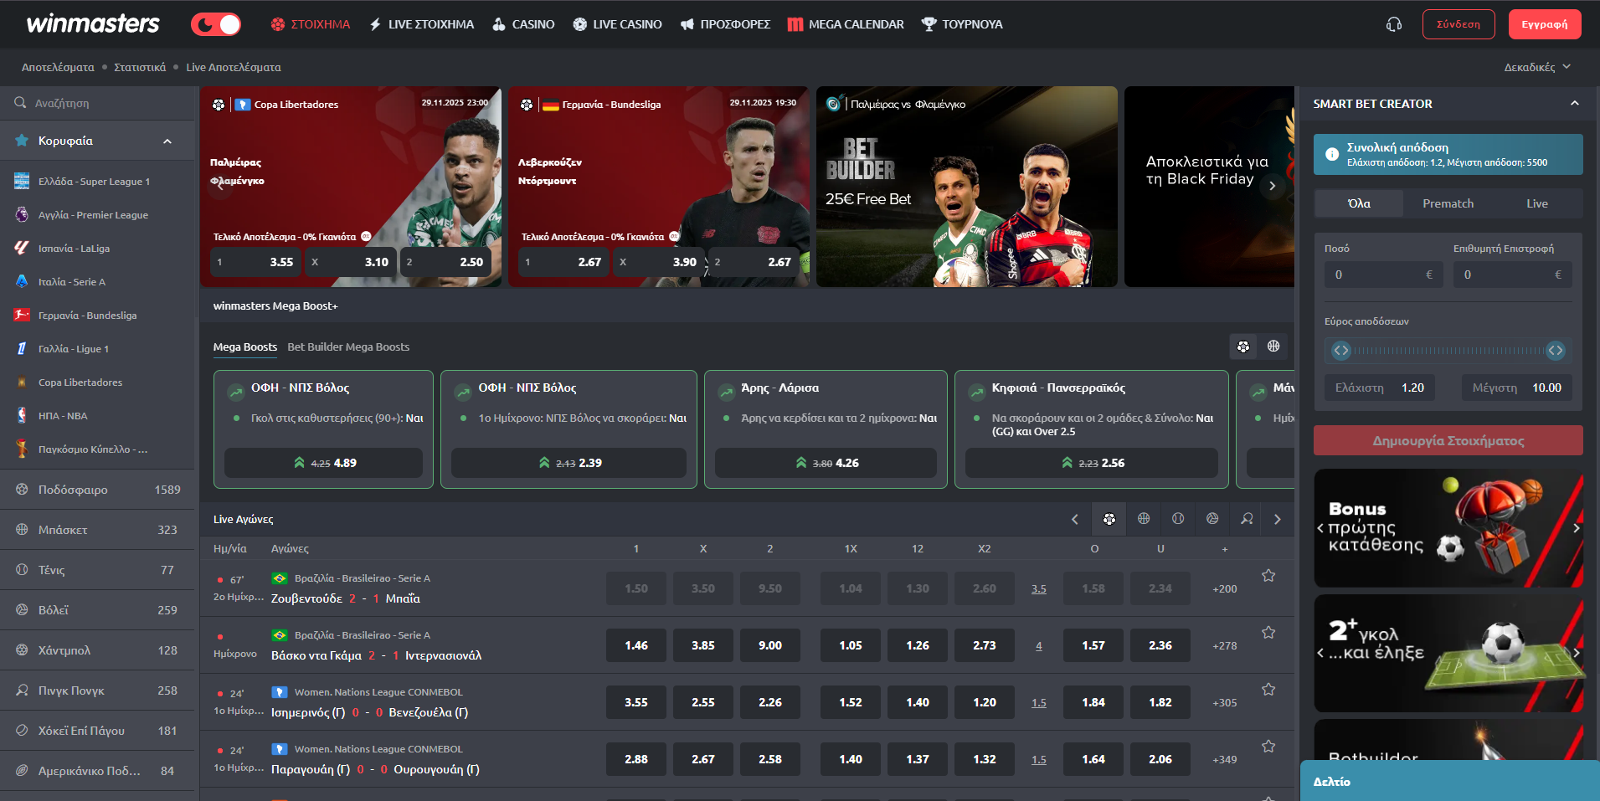Screen dimensions: 1600x801
Task: Open the LIVE CASINO menu item
Action: [617, 24]
